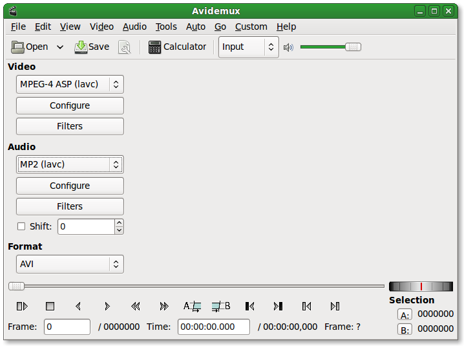Click the timeline navigation slider handle
The height and width of the screenshot is (346, 464).
pos(16,286)
